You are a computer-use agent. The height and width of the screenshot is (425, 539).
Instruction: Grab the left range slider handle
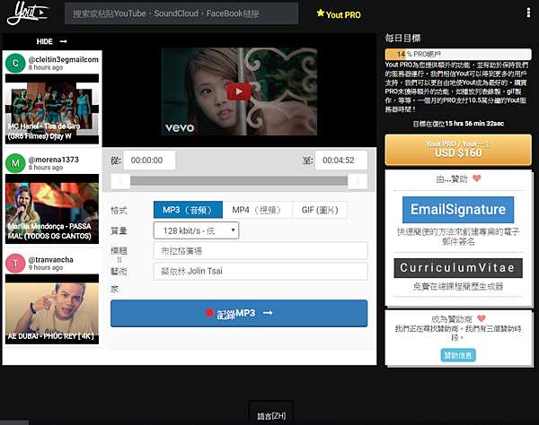(x=120, y=181)
